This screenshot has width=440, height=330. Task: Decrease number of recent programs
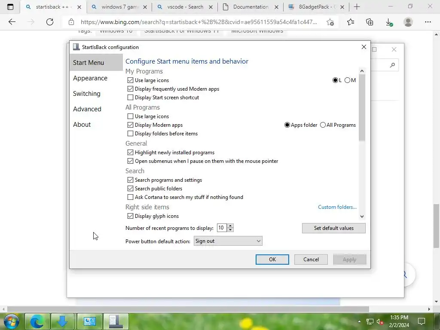tap(230, 229)
